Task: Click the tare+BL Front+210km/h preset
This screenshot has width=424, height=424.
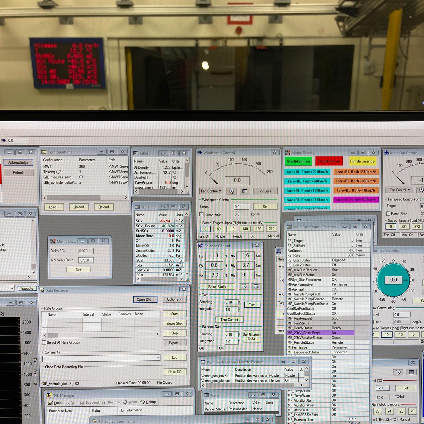Action: click(x=307, y=172)
